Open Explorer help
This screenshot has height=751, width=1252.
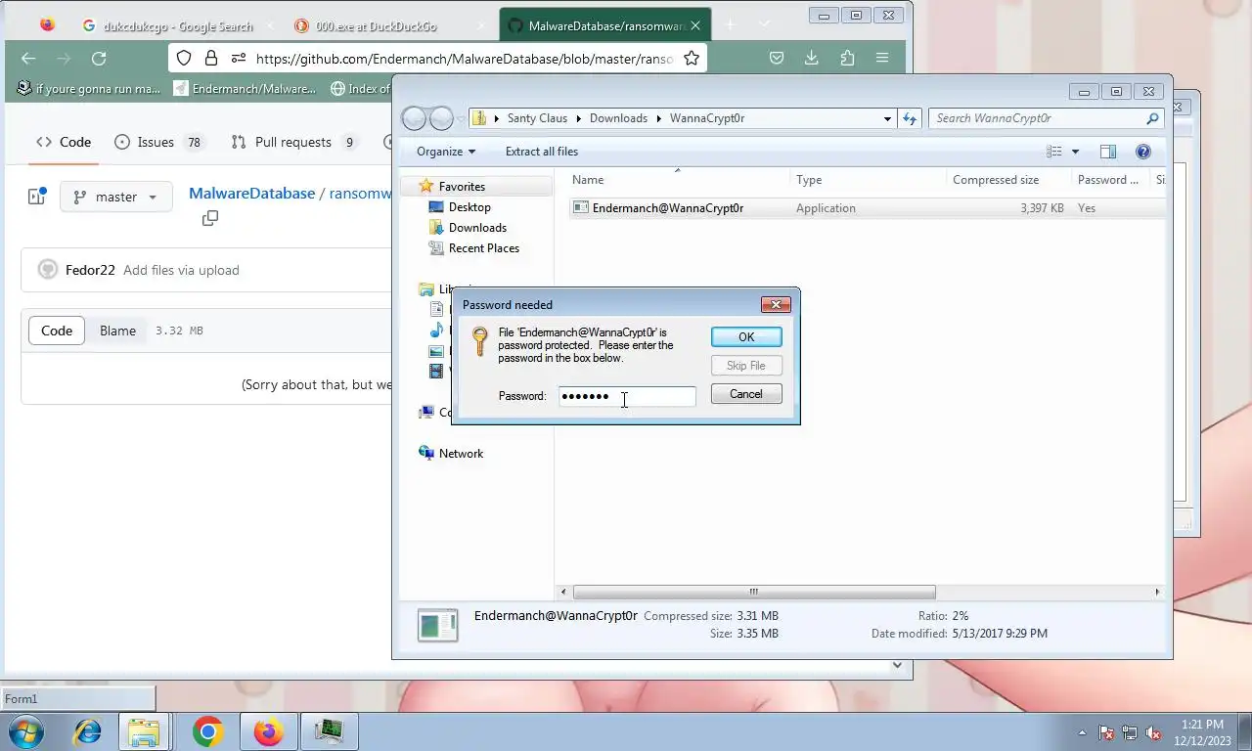point(1142,152)
